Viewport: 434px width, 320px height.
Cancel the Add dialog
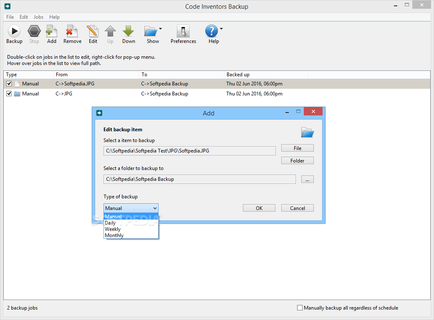click(298, 208)
